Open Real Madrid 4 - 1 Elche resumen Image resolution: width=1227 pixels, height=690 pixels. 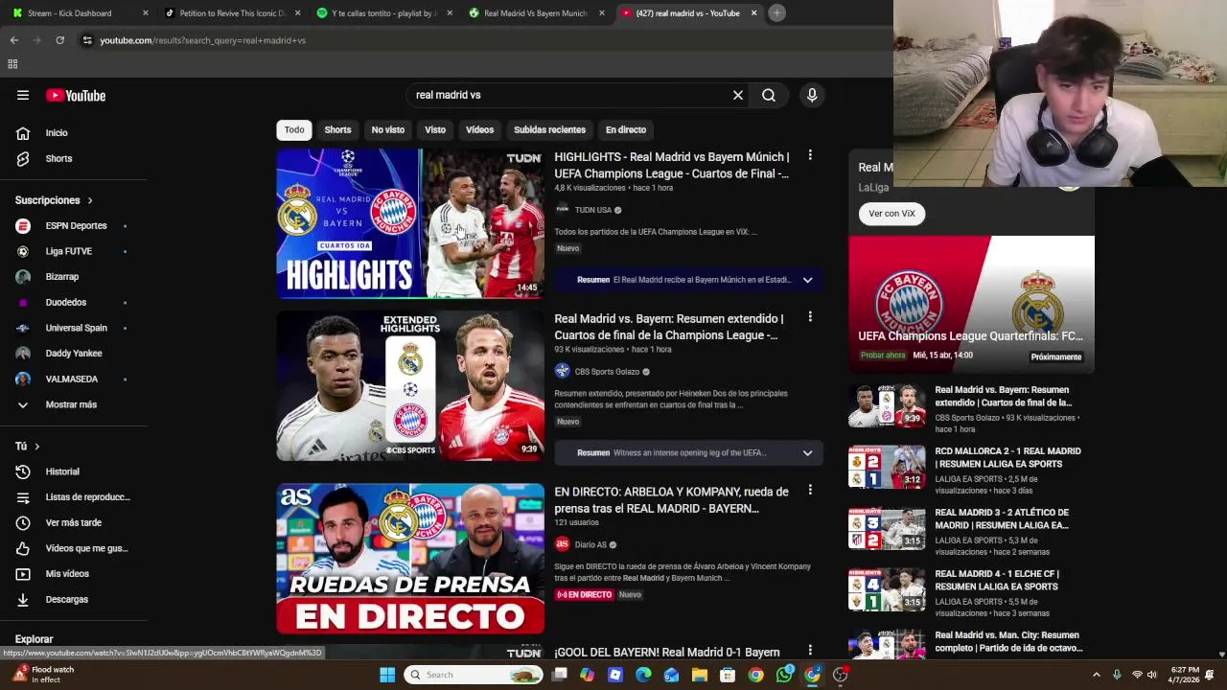click(997, 580)
